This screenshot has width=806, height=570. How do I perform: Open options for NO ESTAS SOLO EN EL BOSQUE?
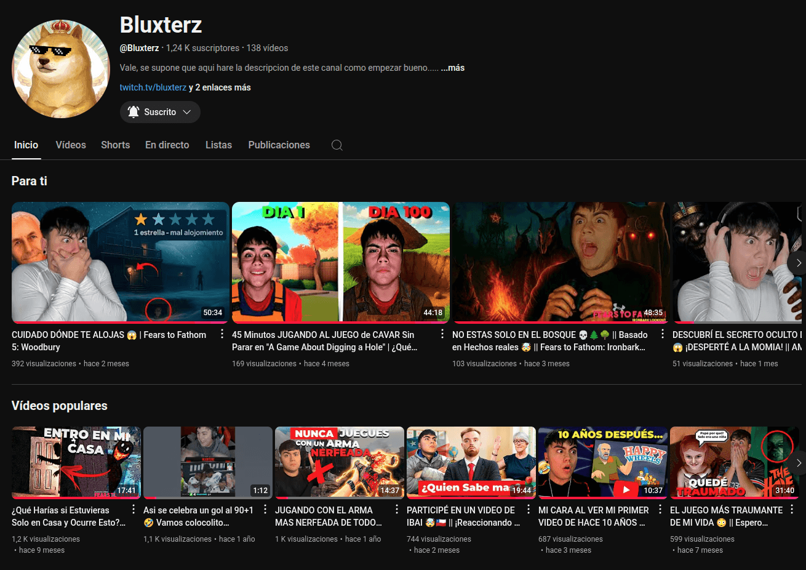(x=663, y=334)
